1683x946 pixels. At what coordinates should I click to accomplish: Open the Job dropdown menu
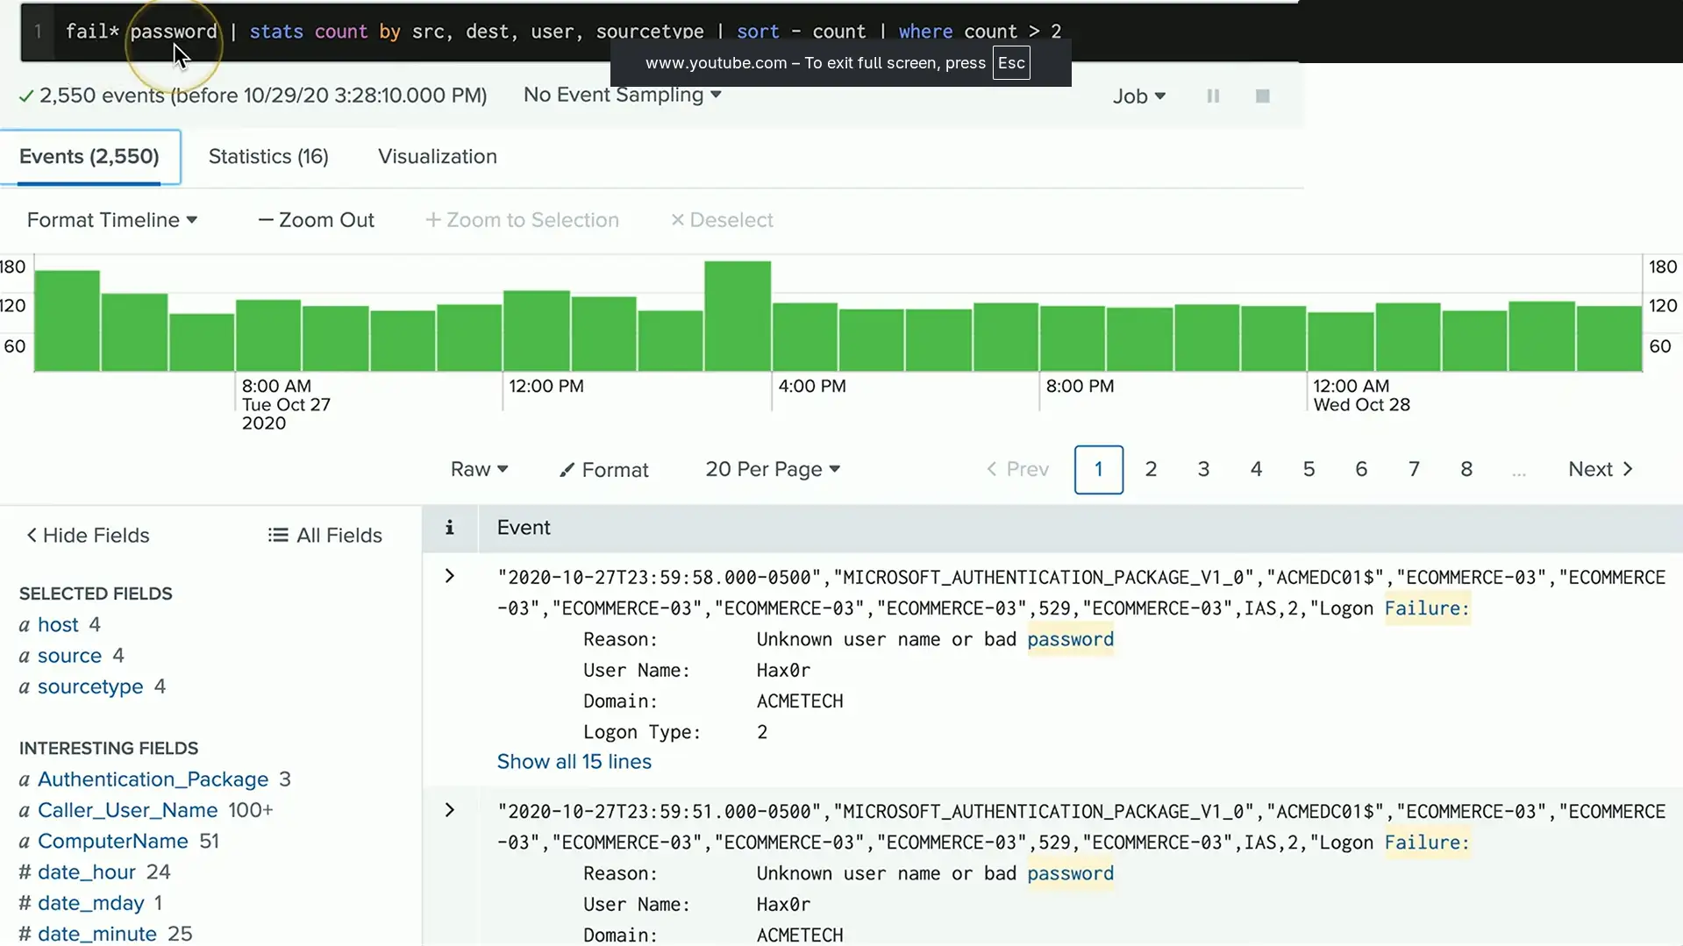click(1138, 96)
